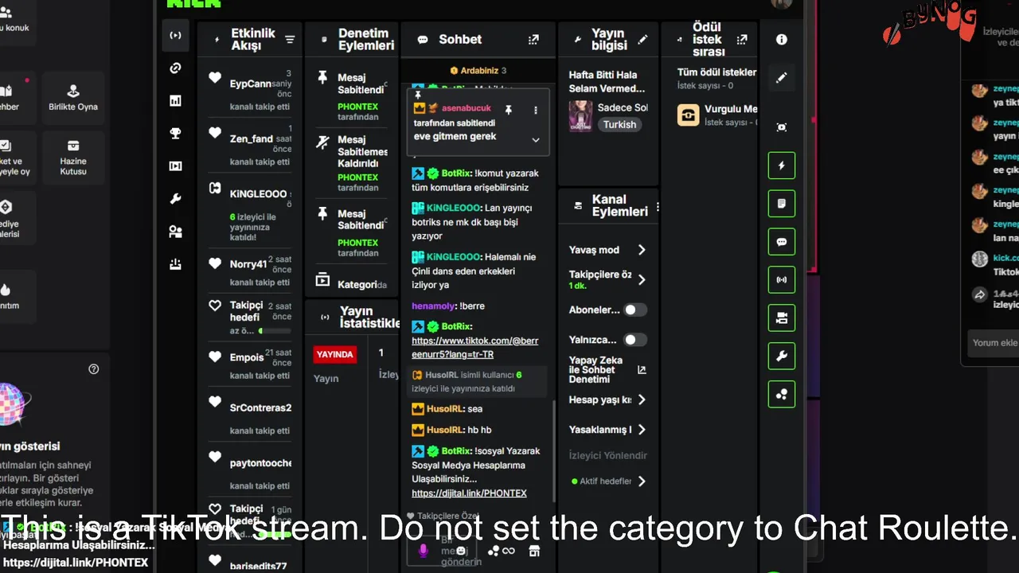Select the SrContreras2 activity row

coord(249,417)
